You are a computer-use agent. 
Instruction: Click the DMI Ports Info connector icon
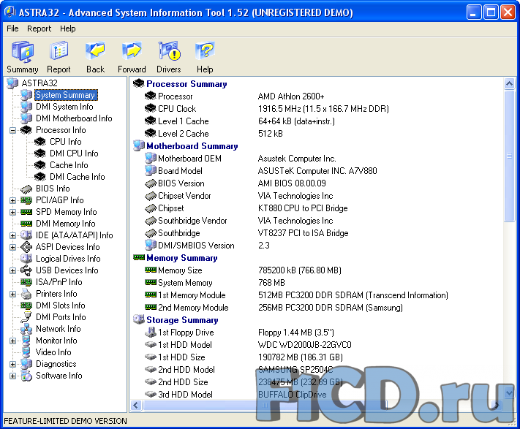[x=26, y=317]
